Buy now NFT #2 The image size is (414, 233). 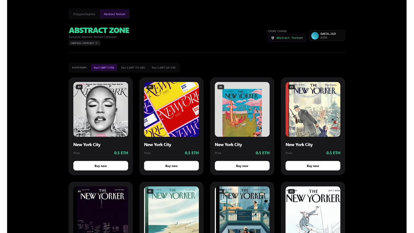click(242, 166)
